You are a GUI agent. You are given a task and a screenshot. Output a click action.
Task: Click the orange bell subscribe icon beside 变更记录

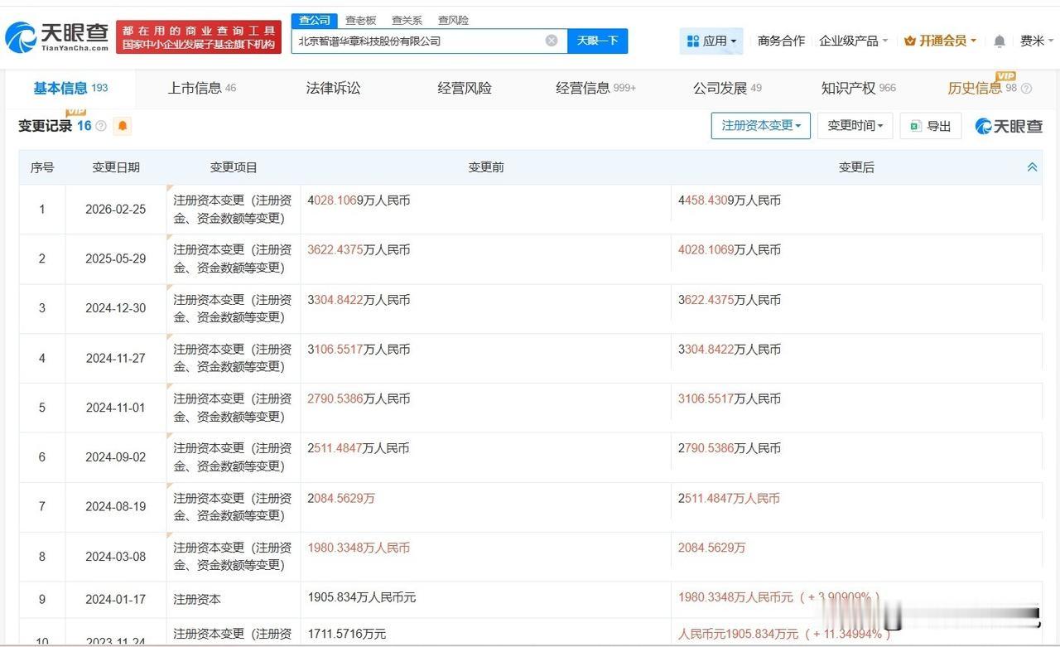123,126
